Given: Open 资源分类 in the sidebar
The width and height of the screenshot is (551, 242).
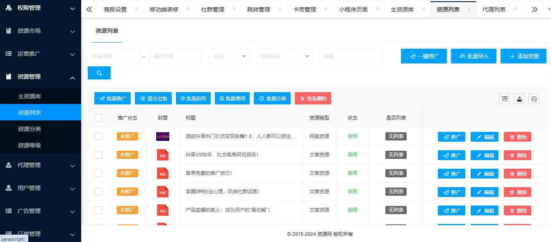Looking at the screenshot, I should [30, 129].
